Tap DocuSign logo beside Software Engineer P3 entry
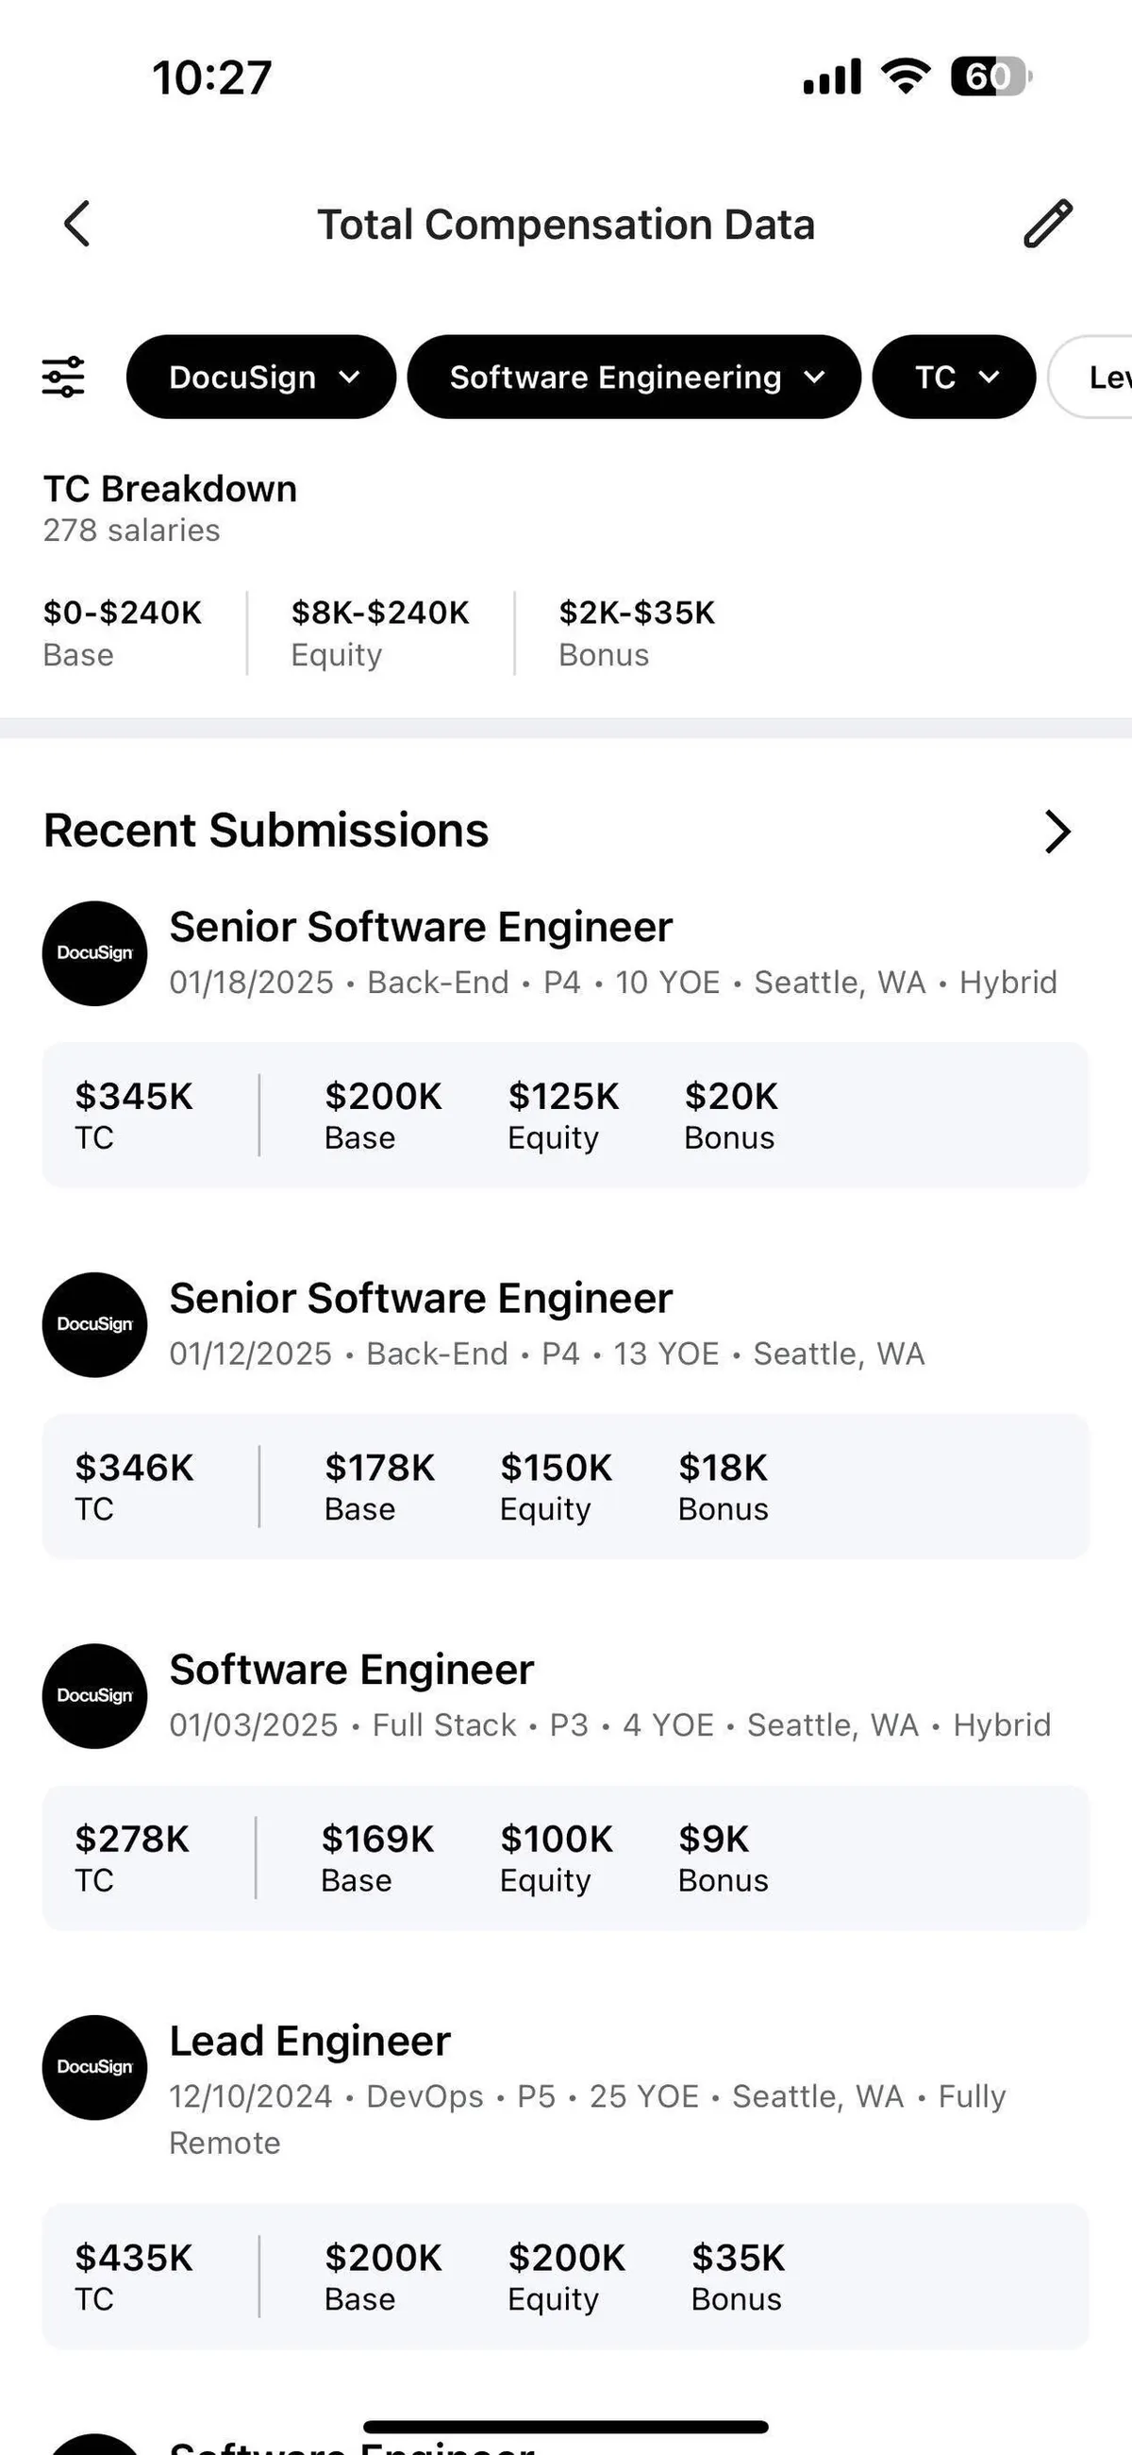 click(94, 1695)
